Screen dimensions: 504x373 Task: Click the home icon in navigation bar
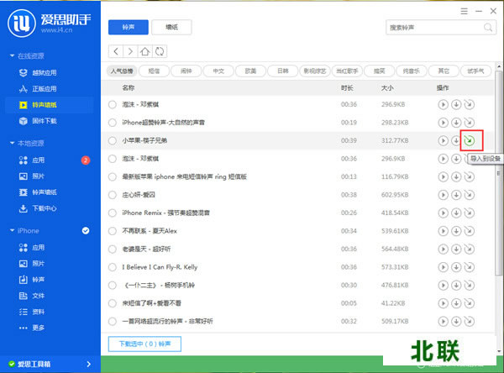145,51
